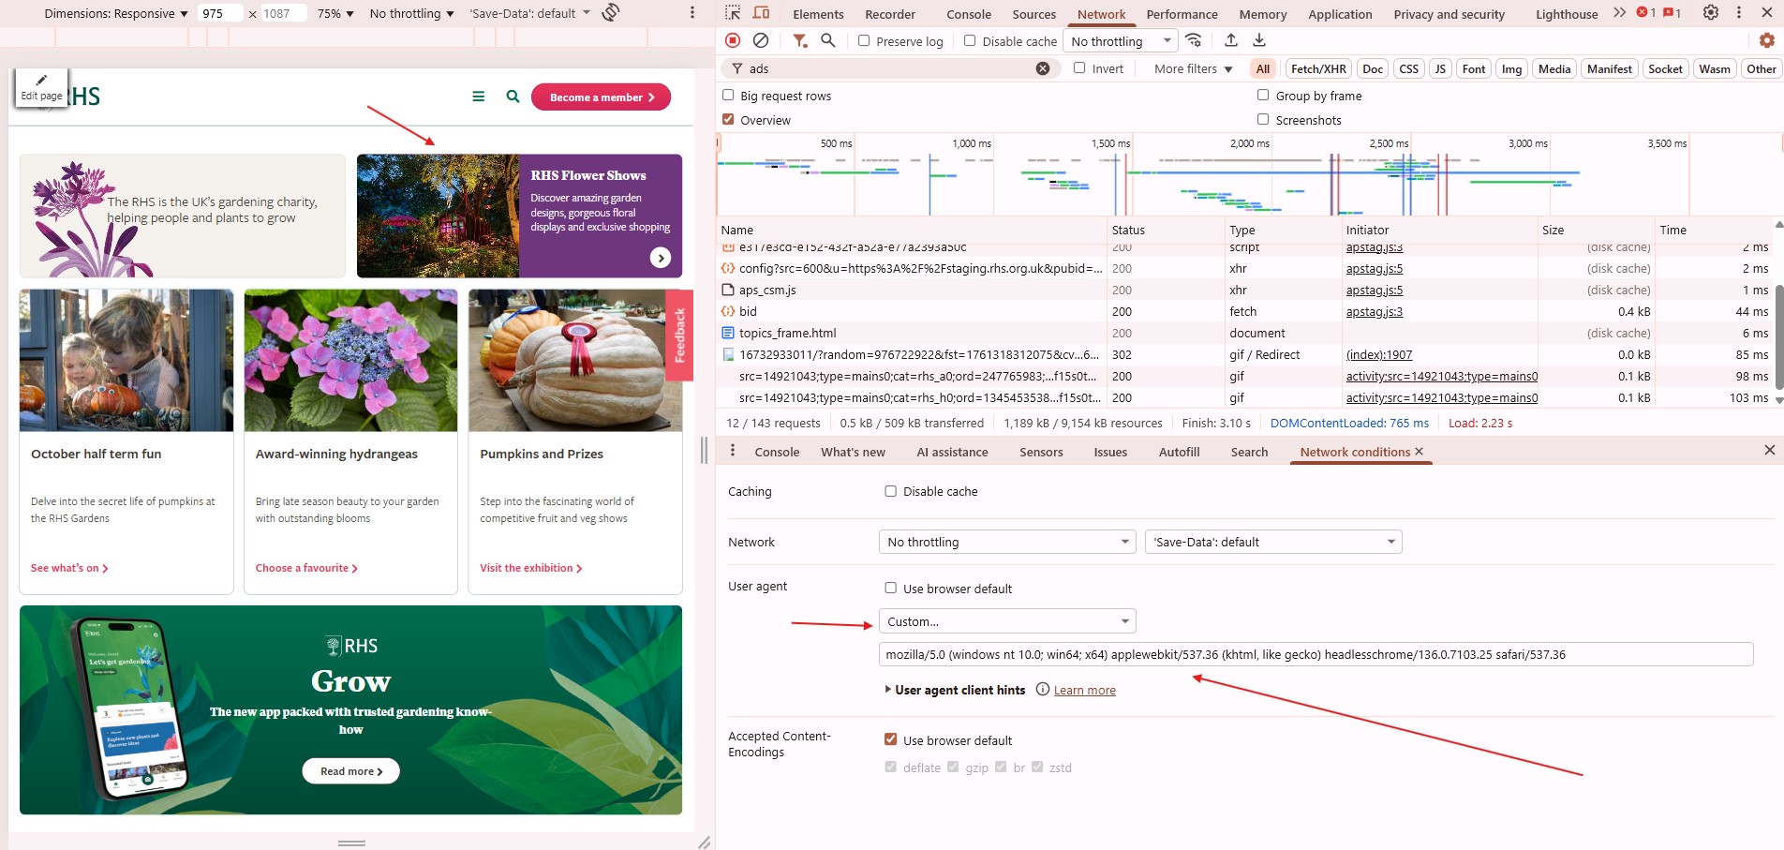The height and width of the screenshot is (850, 1784).
Task: Open network conditions wifi icon
Action: (x=1194, y=40)
